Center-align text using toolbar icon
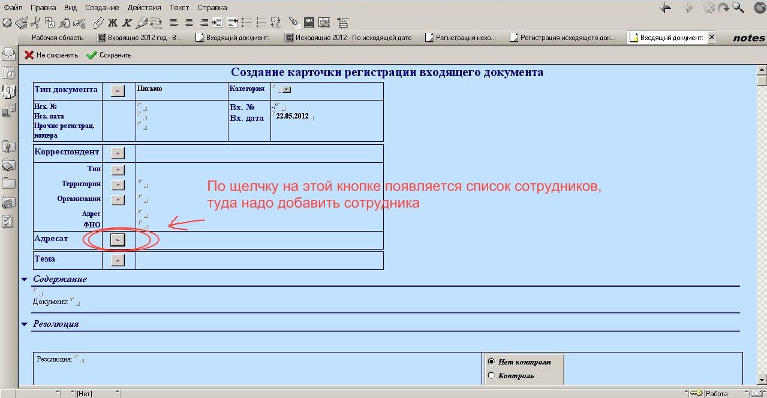This screenshot has width=767, height=398. [189, 23]
